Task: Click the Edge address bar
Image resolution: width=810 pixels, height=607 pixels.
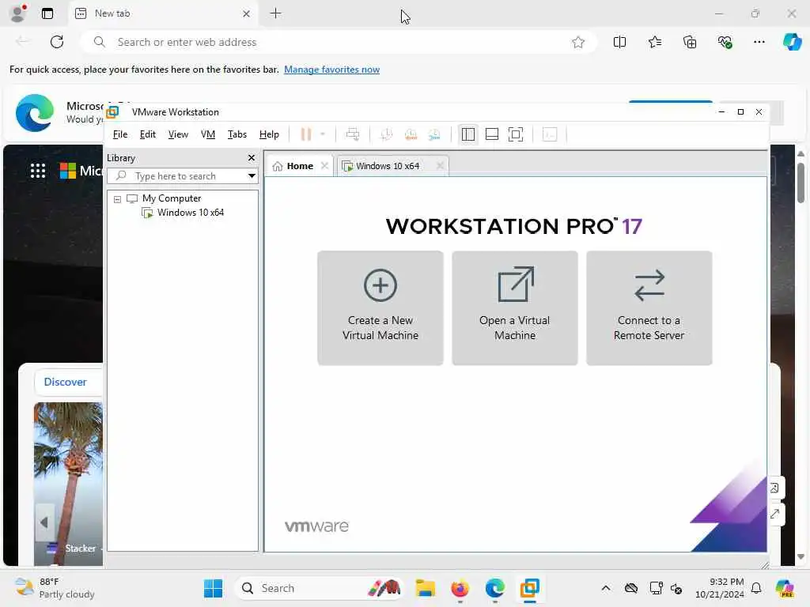Action: coord(339,43)
